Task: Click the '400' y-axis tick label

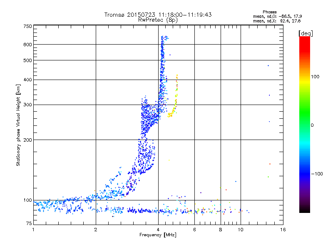Action: (27, 80)
